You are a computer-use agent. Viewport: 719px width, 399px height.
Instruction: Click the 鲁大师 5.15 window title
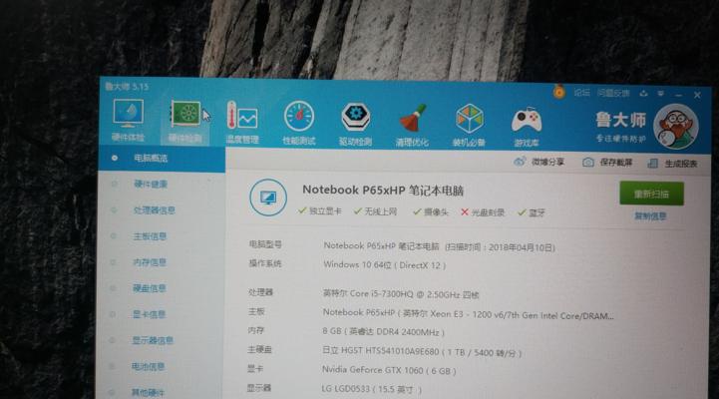[x=127, y=86]
